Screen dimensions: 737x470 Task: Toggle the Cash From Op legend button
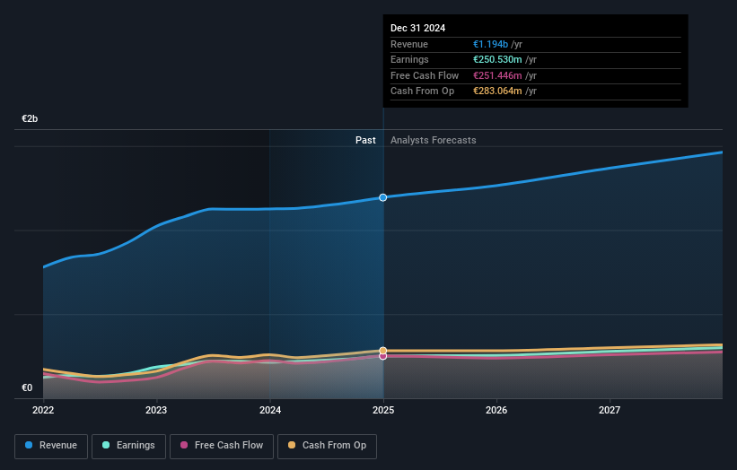pos(327,446)
